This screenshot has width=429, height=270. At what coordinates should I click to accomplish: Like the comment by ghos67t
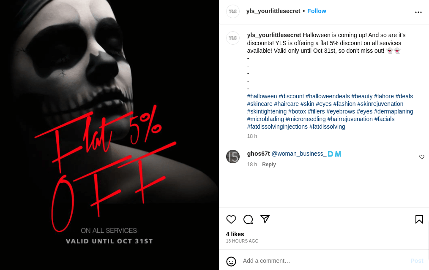(x=422, y=157)
